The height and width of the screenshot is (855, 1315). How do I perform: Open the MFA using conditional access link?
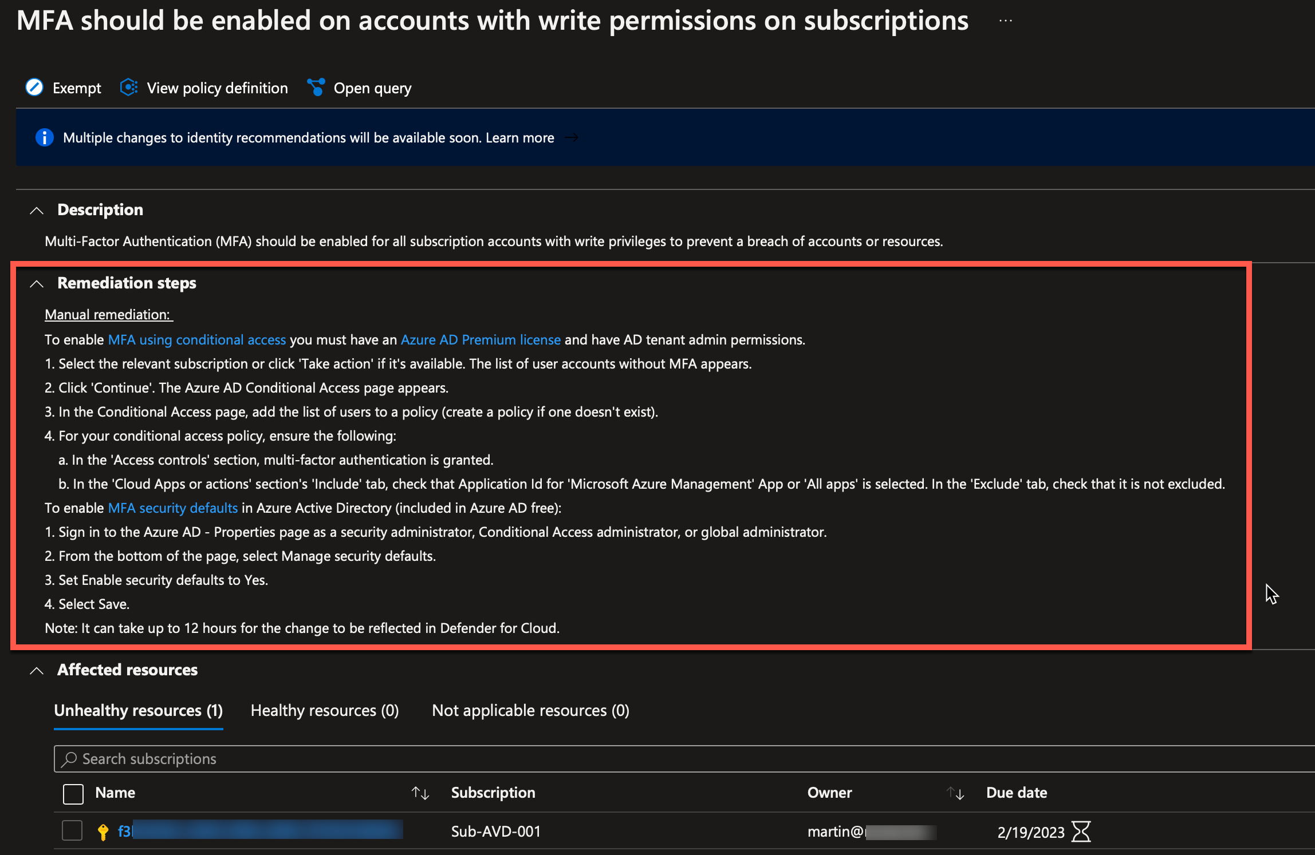pyautogui.click(x=196, y=340)
